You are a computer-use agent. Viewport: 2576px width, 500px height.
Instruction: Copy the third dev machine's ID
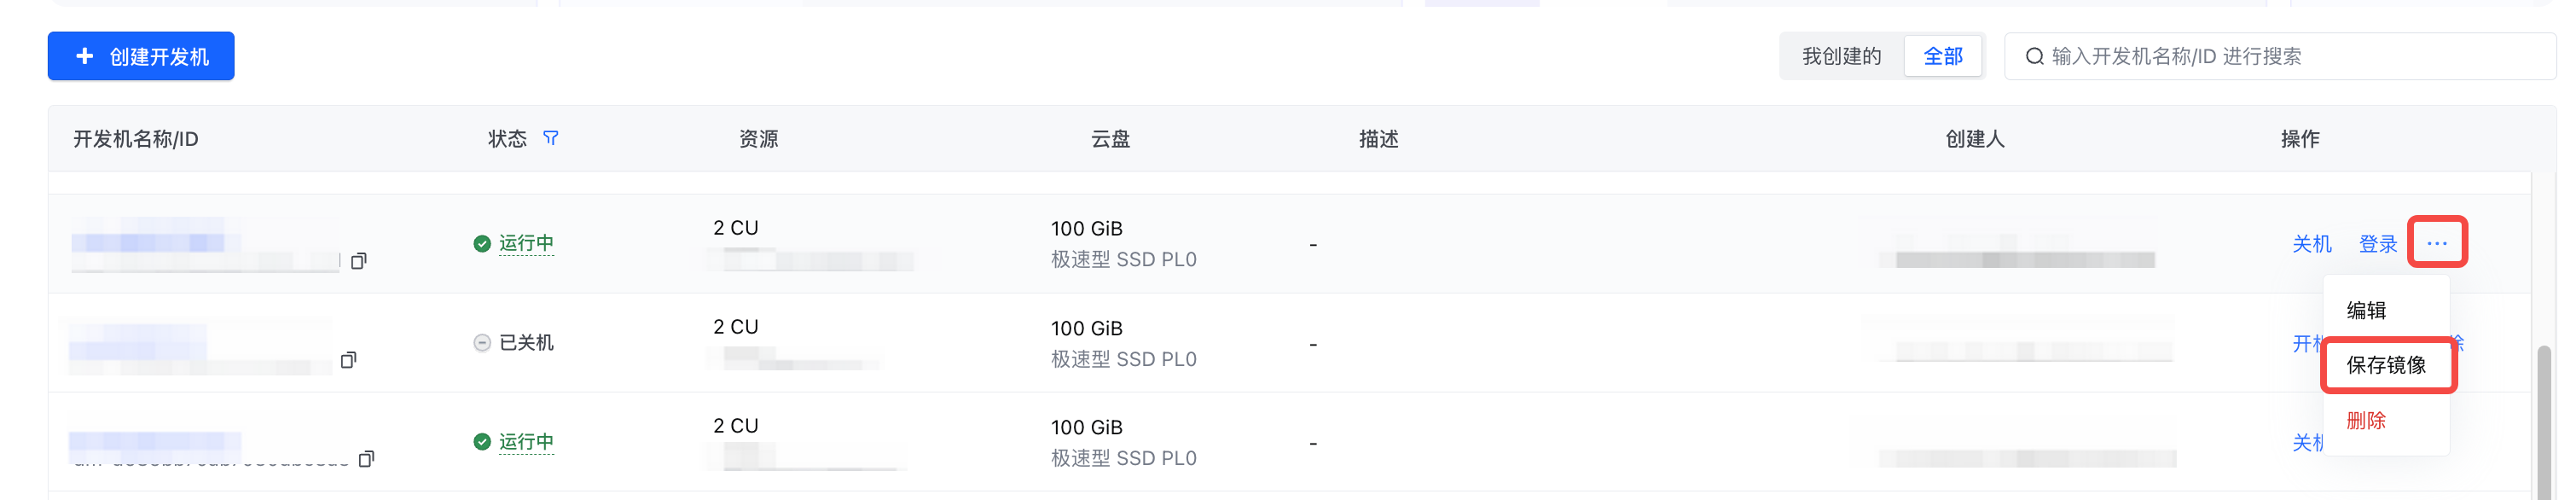click(x=366, y=459)
